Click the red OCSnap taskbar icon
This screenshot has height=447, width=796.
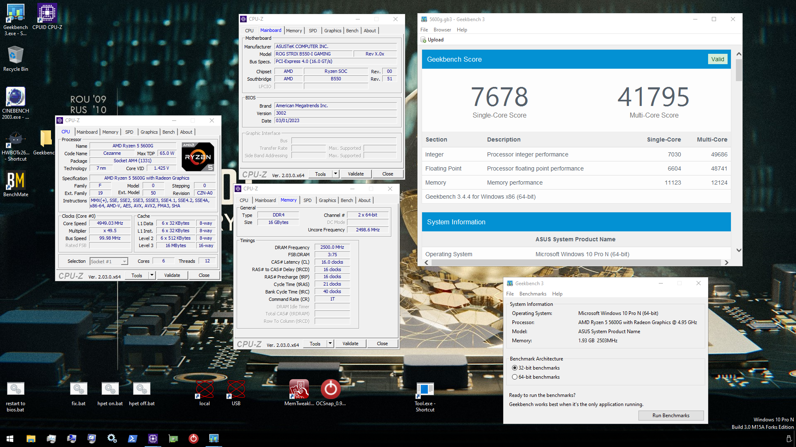tap(193, 438)
